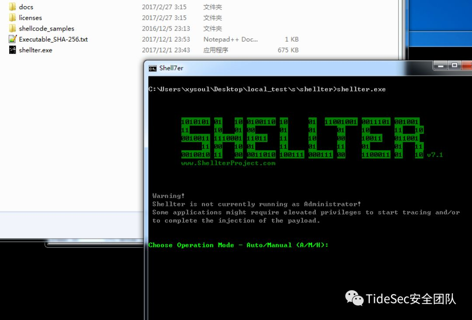Click the 2017/12/1 23:53 modified date
This screenshot has height=320, width=472.
(166, 39)
